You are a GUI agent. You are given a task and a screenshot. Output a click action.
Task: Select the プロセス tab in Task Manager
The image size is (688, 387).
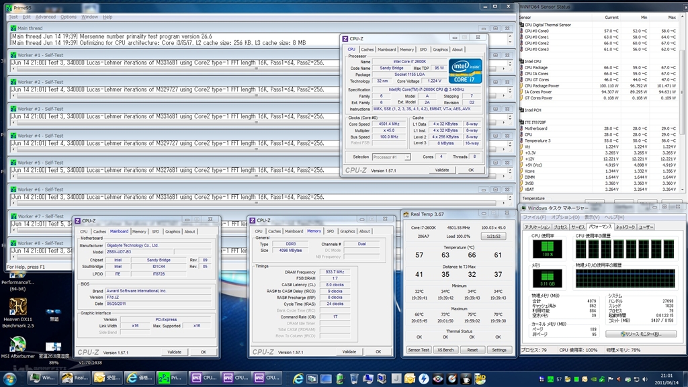pyautogui.click(x=561, y=227)
